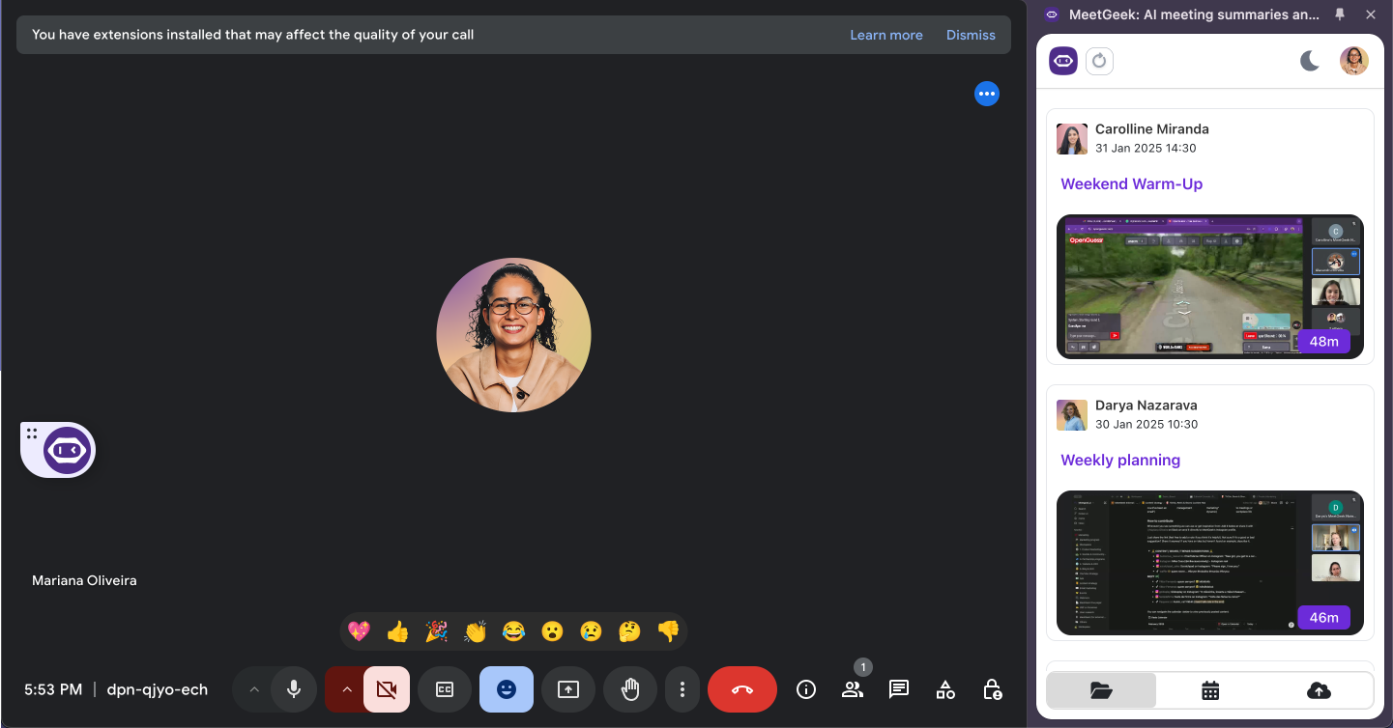Expand audio settings chevron beside microphone
Screen dimensions: 1393x728
254,689
